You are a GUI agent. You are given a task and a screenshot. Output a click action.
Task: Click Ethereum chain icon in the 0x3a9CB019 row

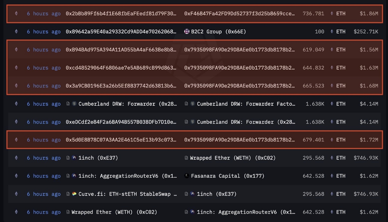[16, 86]
